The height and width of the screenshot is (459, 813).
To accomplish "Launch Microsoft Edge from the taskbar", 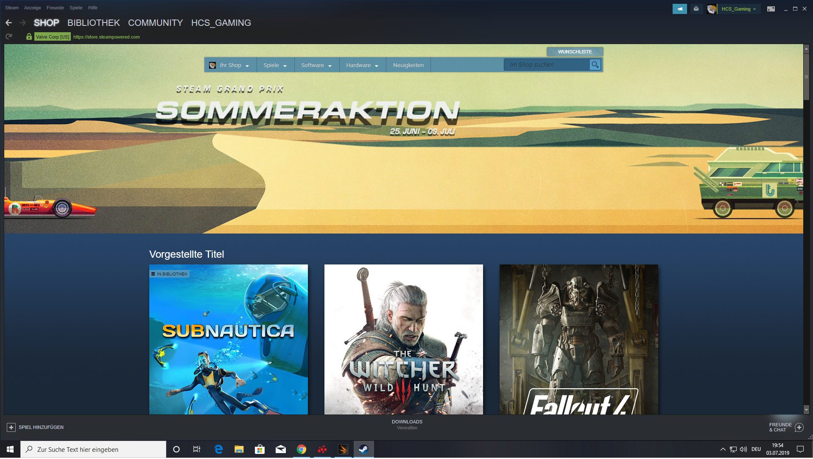I will tap(218, 450).
